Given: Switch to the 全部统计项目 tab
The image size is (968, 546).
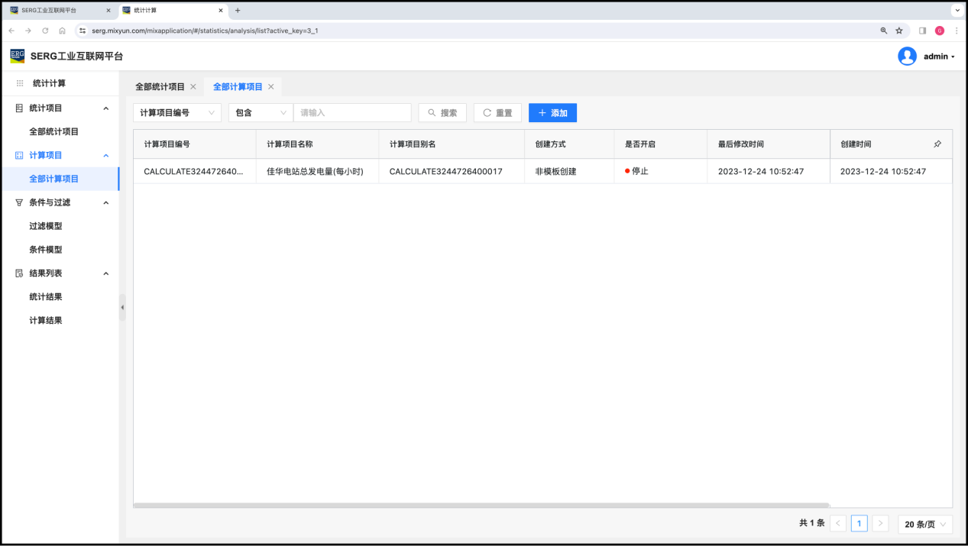Looking at the screenshot, I should click(x=160, y=87).
